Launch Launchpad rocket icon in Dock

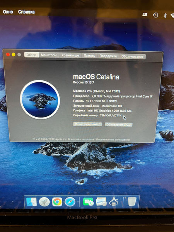tap(44, 201)
